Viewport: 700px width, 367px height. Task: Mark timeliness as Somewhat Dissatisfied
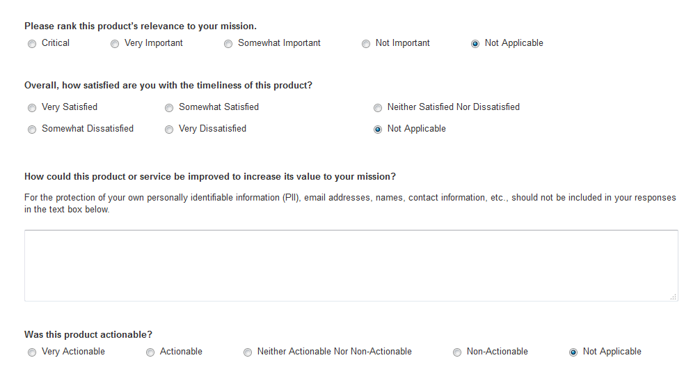32,130
